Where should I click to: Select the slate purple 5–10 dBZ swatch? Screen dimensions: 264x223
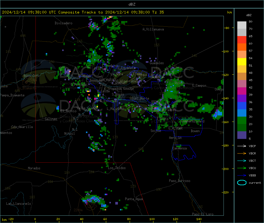point(242,135)
